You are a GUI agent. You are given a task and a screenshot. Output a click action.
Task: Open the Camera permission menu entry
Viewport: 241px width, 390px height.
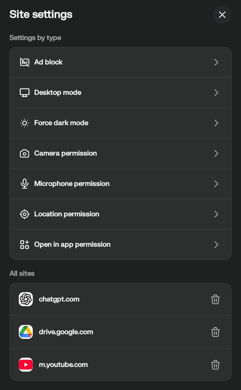[65, 153]
